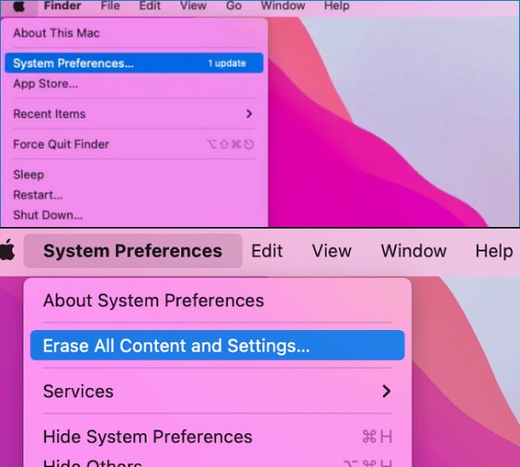Open Help menu in System Preferences menu bar
Screen dimensions: 520x467
point(493,251)
